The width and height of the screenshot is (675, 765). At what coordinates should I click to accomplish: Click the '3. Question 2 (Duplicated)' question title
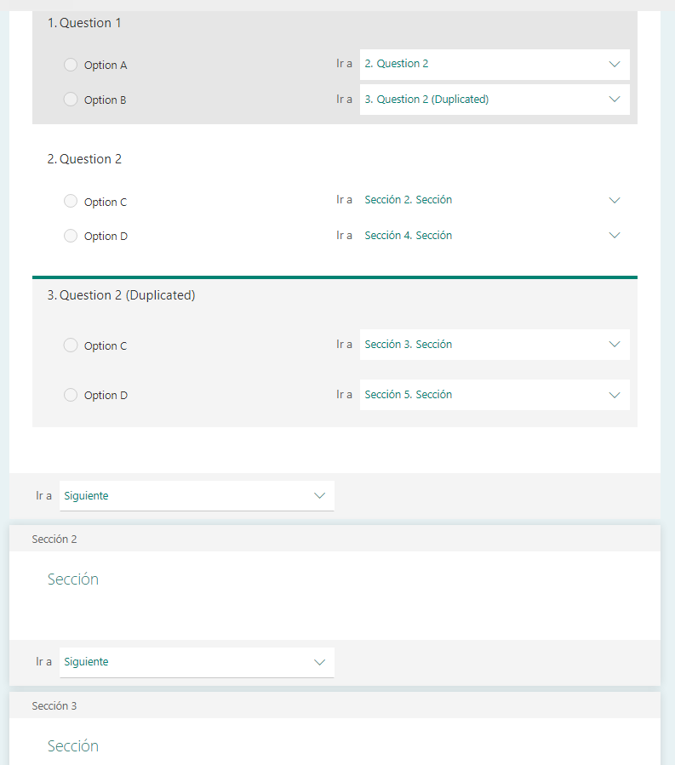[121, 295]
